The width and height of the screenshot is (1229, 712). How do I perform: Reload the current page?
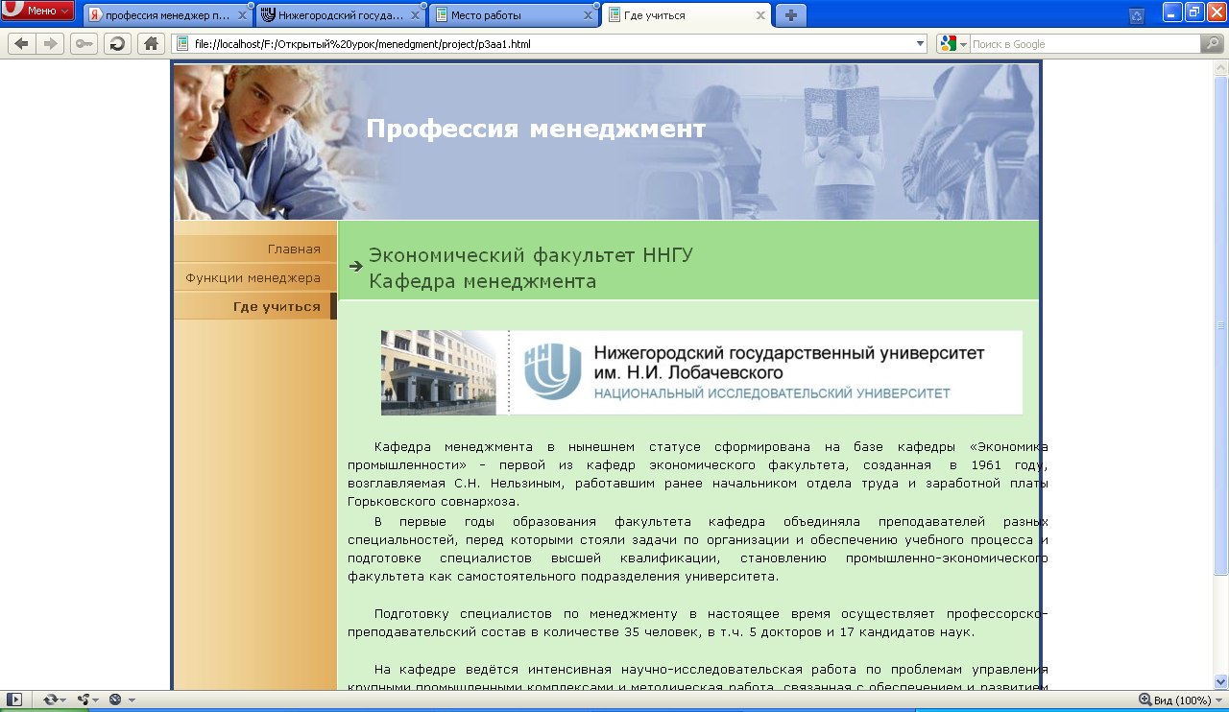pos(117,43)
